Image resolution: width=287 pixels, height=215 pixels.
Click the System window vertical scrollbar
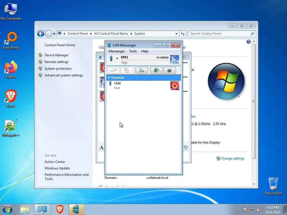pyautogui.click(x=254, y=101)
